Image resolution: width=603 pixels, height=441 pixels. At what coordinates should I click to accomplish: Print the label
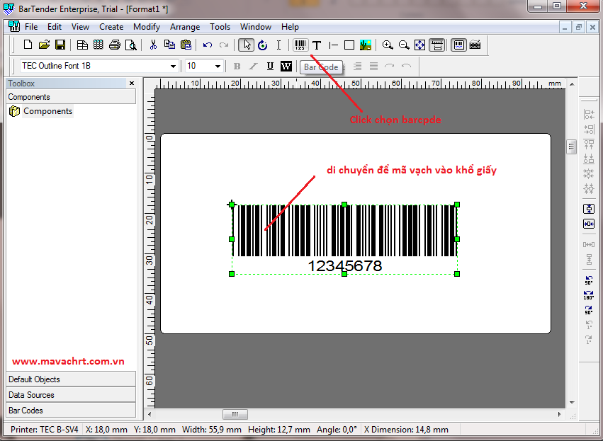point(115,45)
